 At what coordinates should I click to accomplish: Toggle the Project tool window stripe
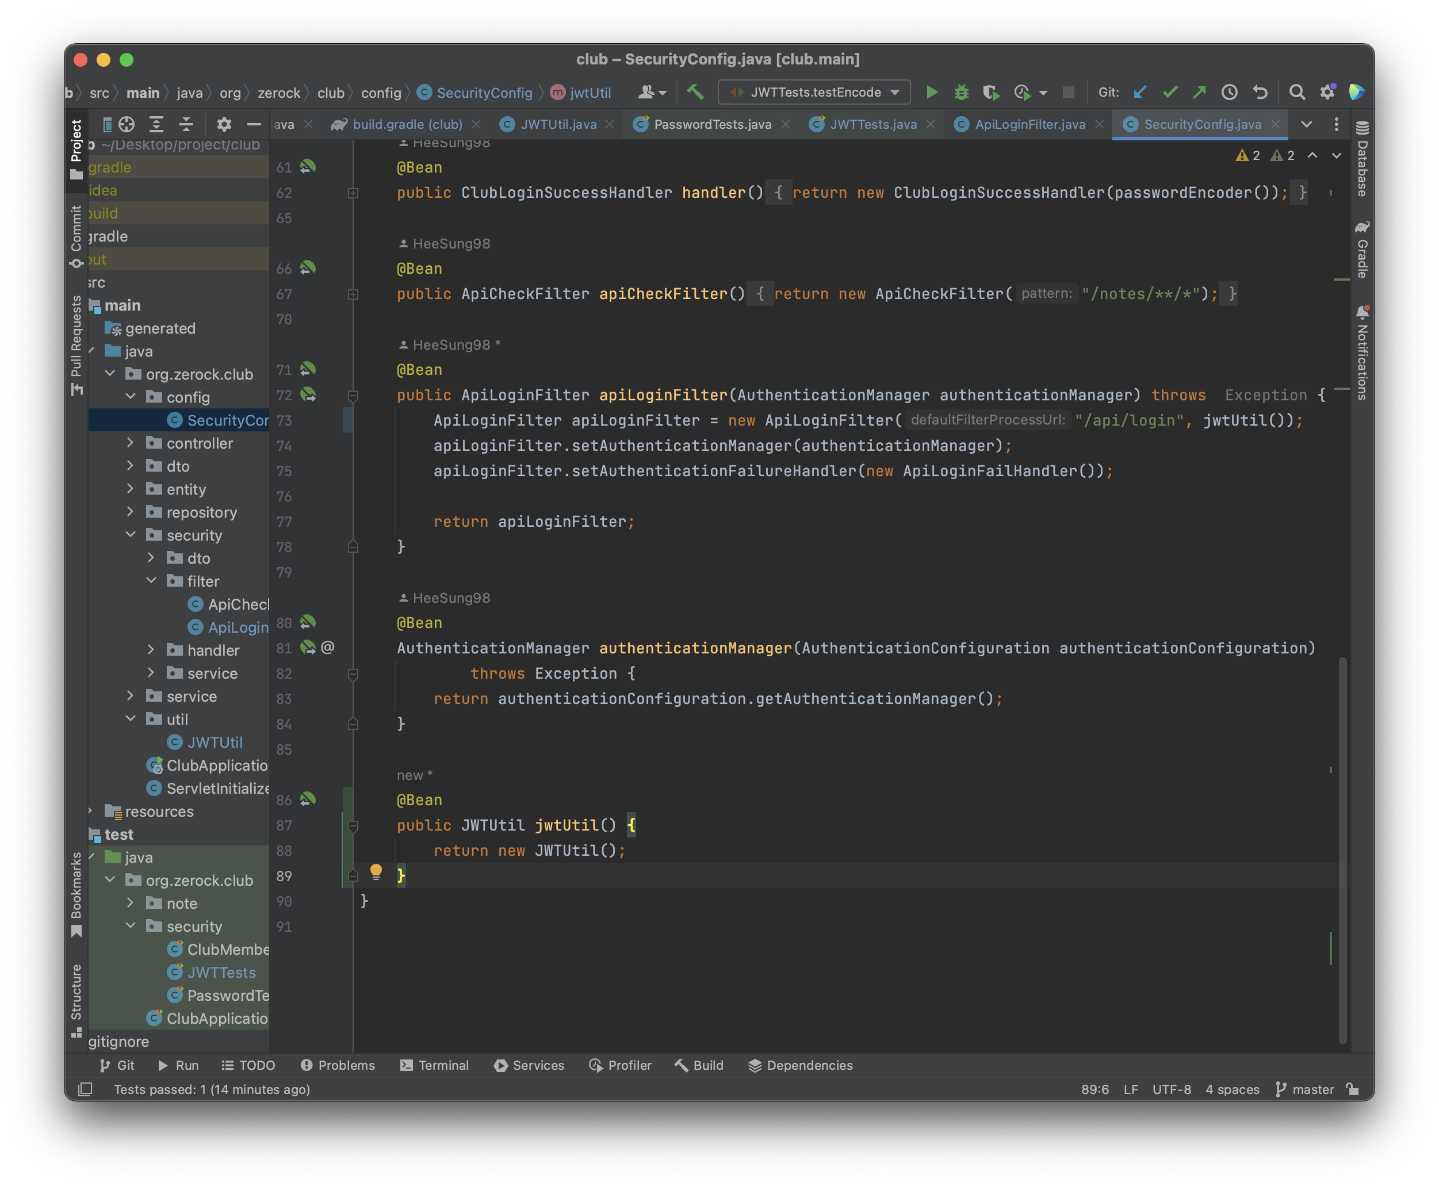point(76,150)
